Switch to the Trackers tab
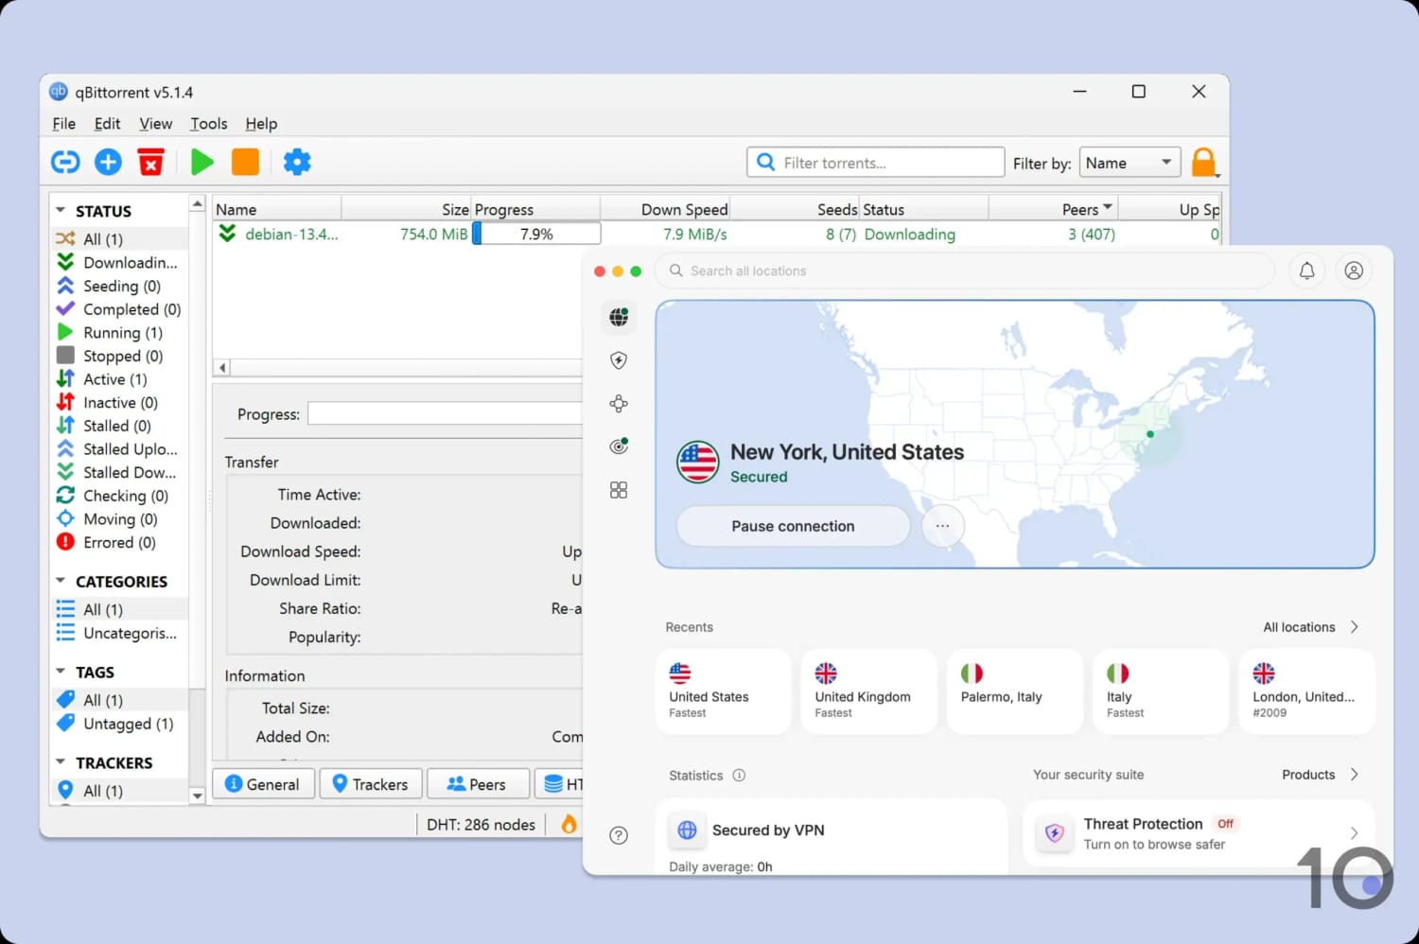Viewport: 1419px width, 944px height. coord(370,784)
